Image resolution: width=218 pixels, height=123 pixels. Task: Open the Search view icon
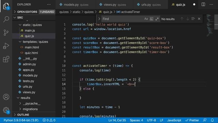click(x=6, y=19)
